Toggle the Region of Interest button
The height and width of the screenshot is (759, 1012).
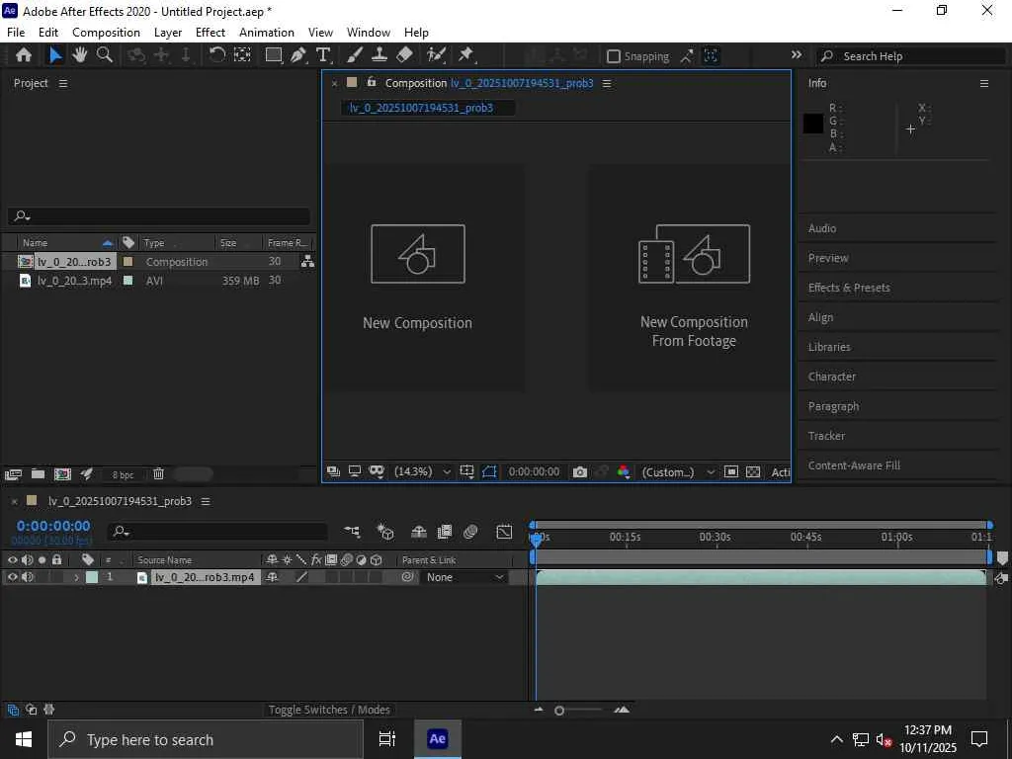[x=731, y=472]
